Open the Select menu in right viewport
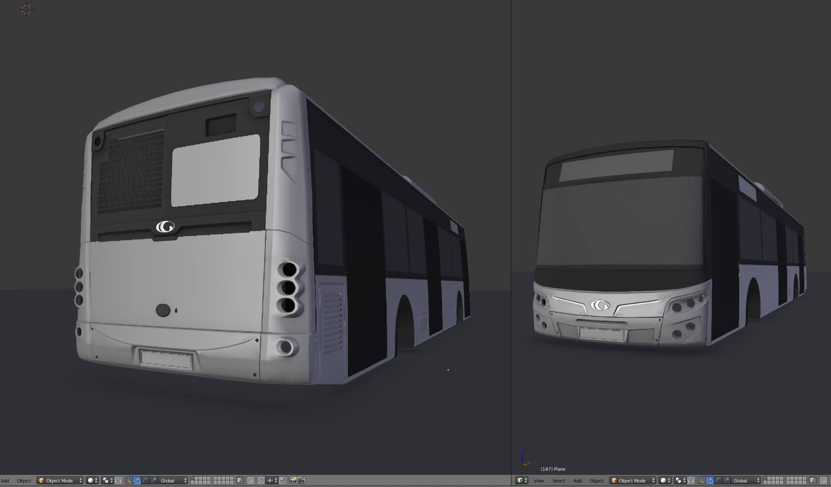831x487 pixels. [558, 480]
